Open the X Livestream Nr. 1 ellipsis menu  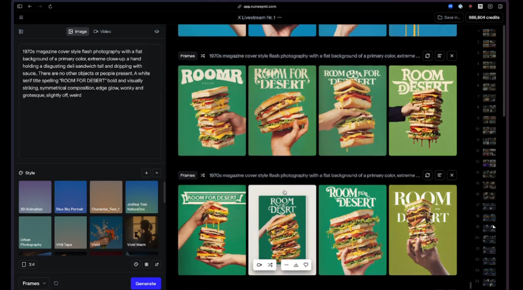280,18
